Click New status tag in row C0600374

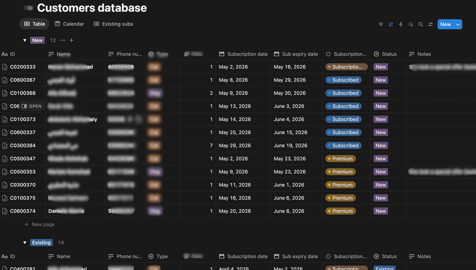click(381, 211)
